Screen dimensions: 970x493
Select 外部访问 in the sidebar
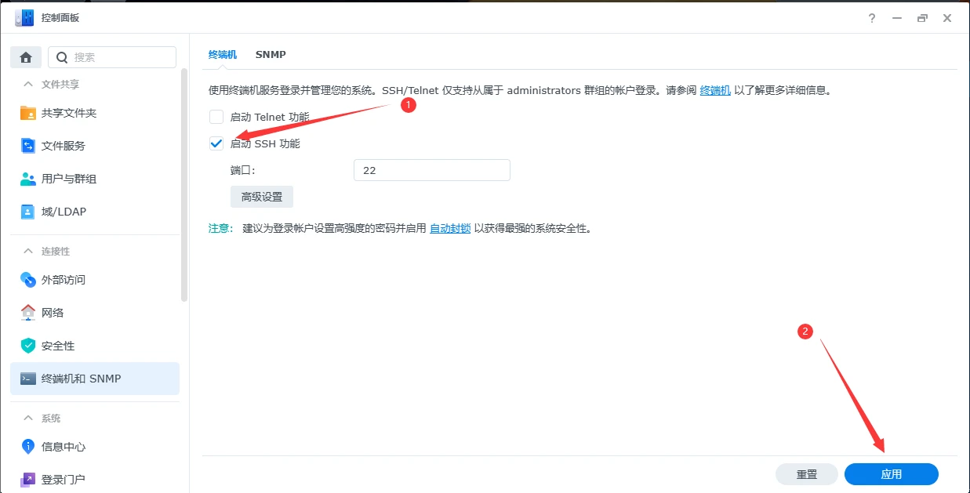point(64,280)
